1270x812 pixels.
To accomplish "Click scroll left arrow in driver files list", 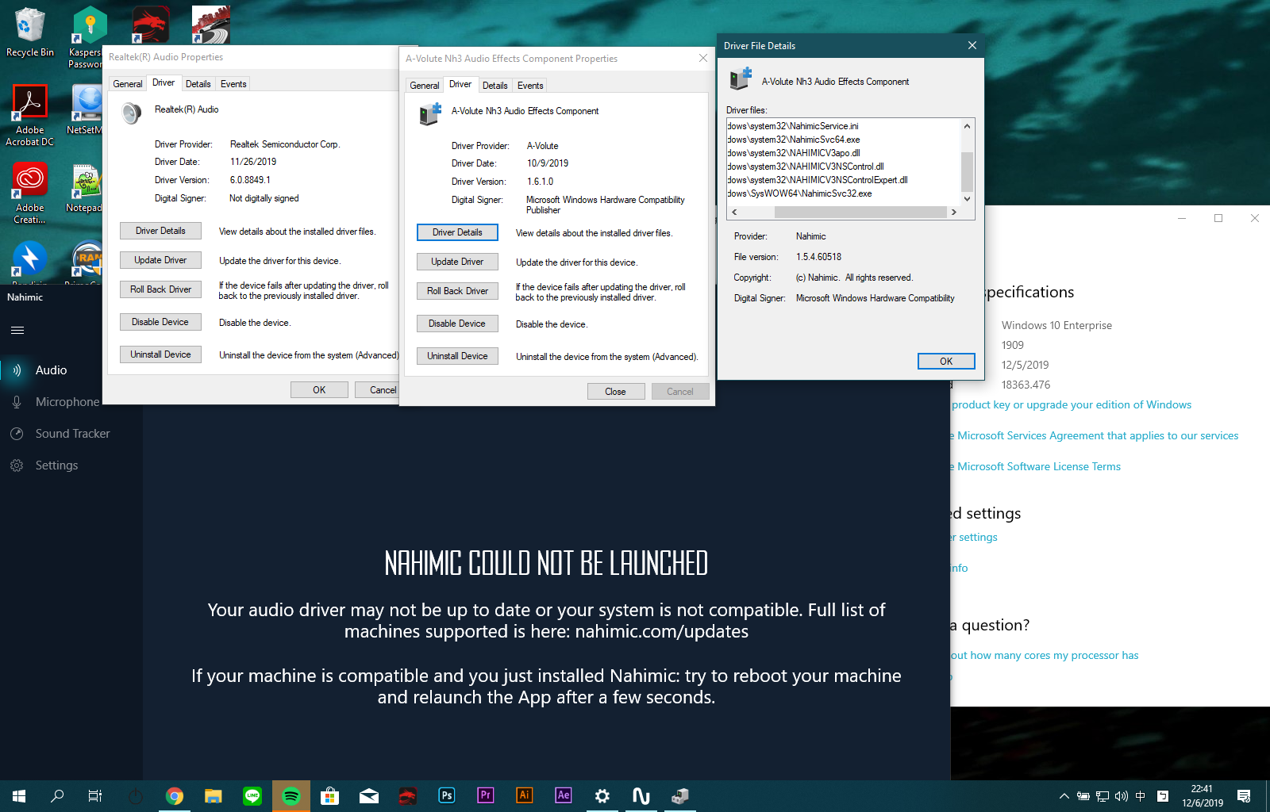I will click(x=734, y=213).
